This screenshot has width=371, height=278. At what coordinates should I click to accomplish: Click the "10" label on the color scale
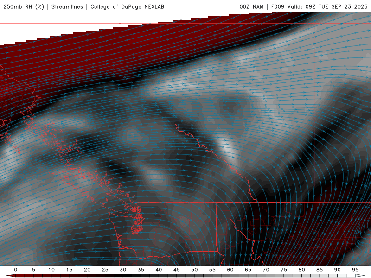[x=51, y=270]
